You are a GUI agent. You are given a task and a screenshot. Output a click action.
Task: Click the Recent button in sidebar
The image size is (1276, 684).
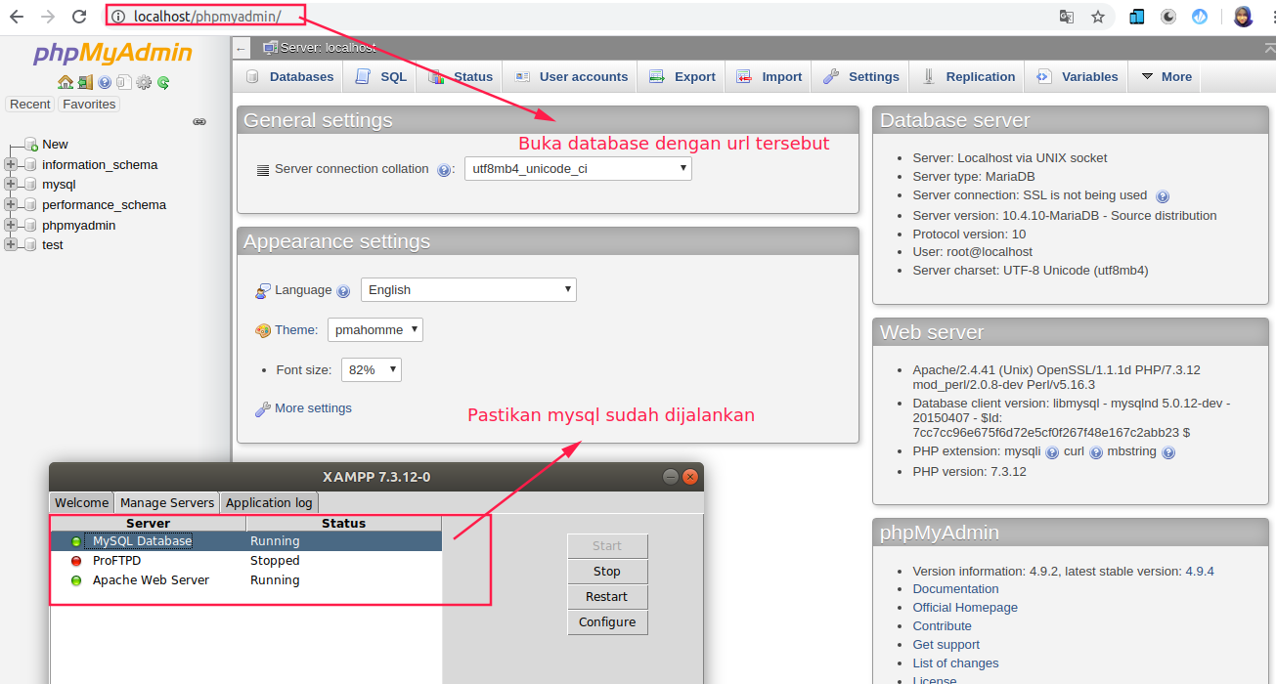pyautogui.click(x=30, y=105)
